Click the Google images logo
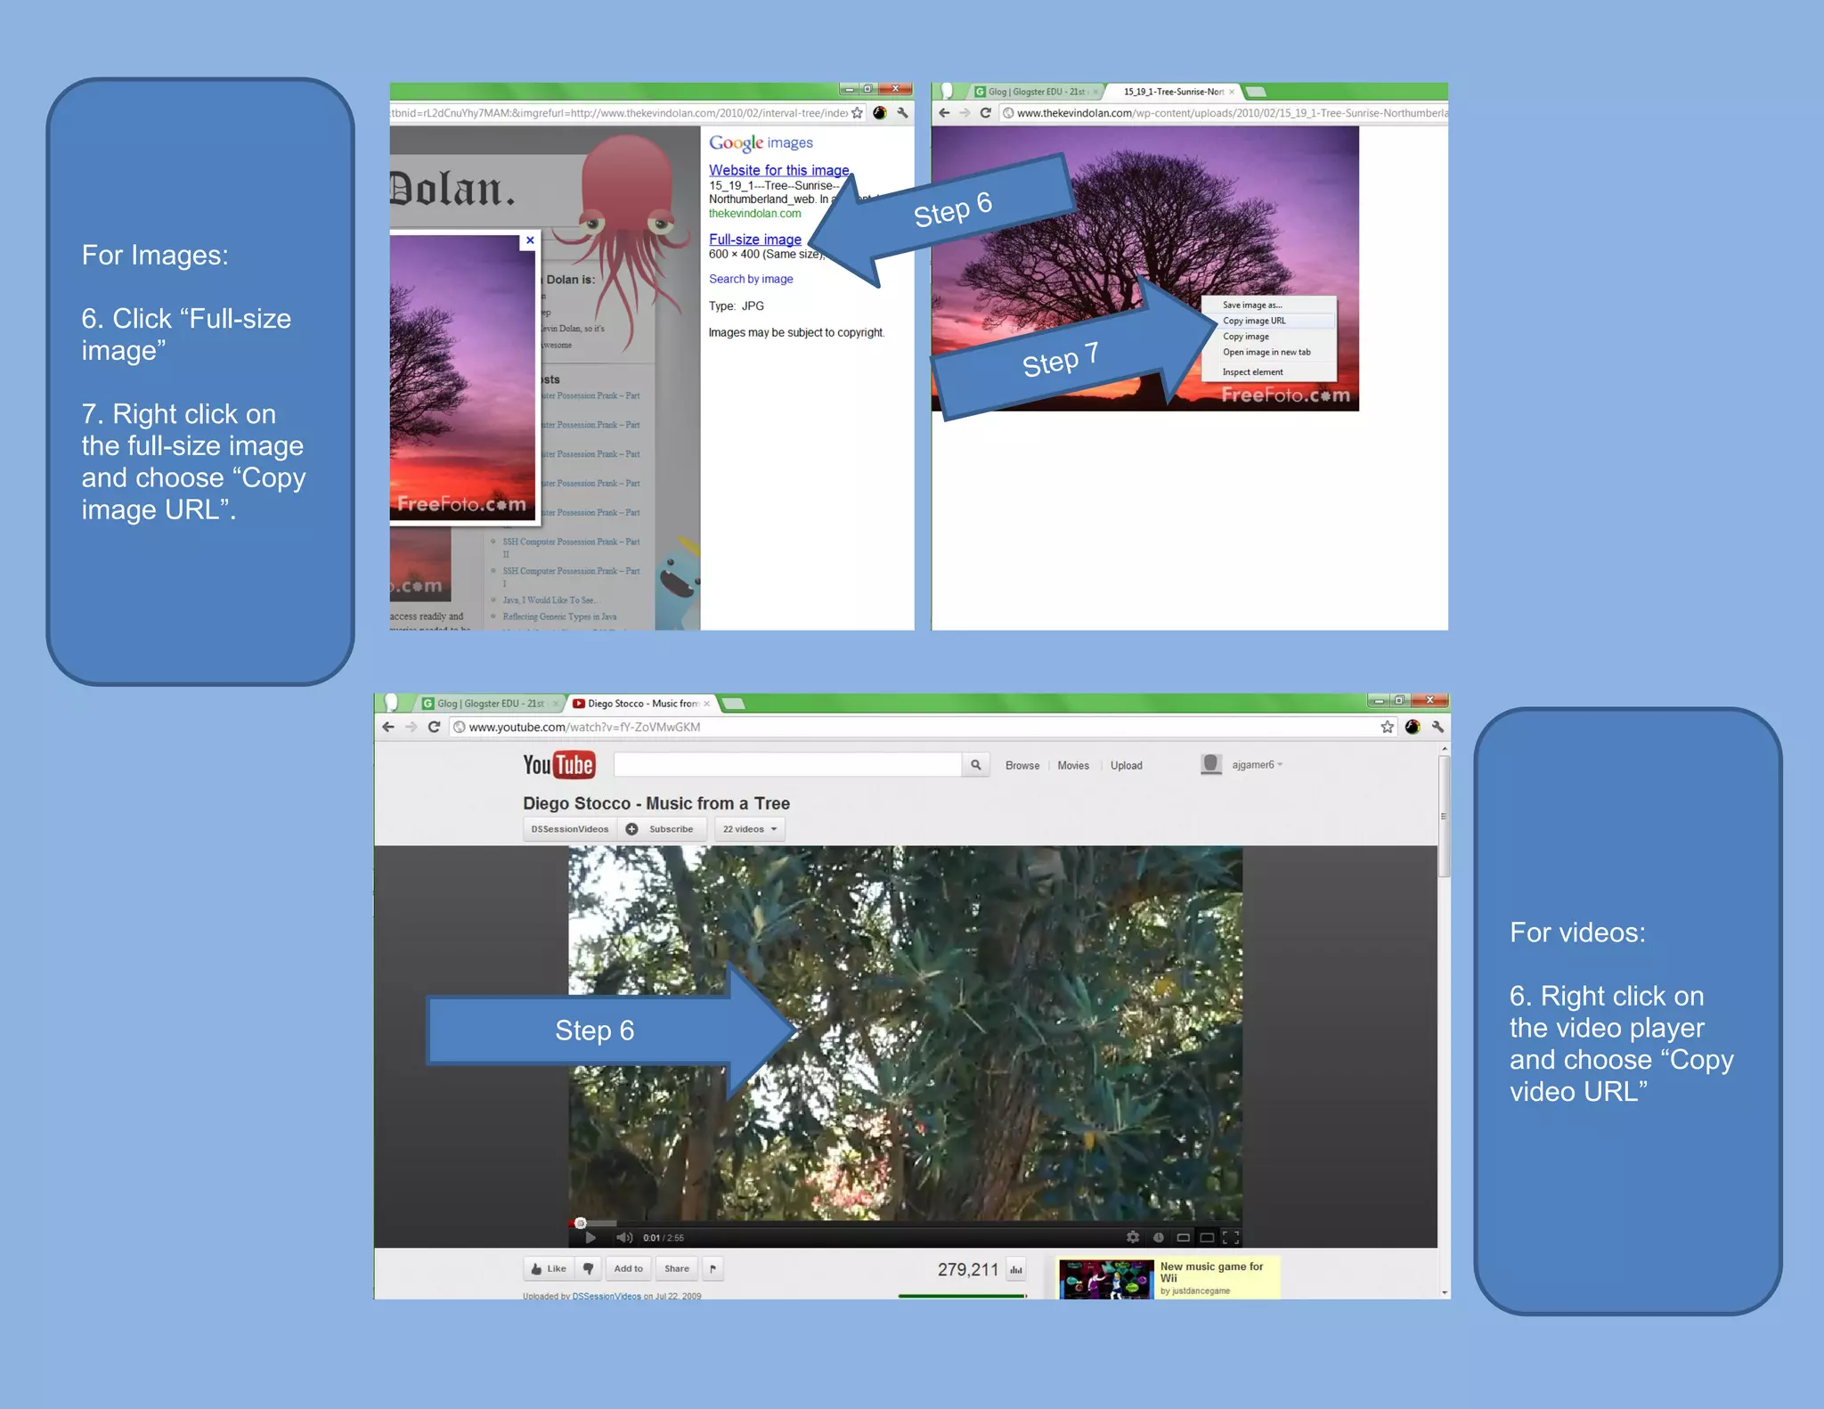This screenshot has height=1409, width=1824. tap(761, 143)
